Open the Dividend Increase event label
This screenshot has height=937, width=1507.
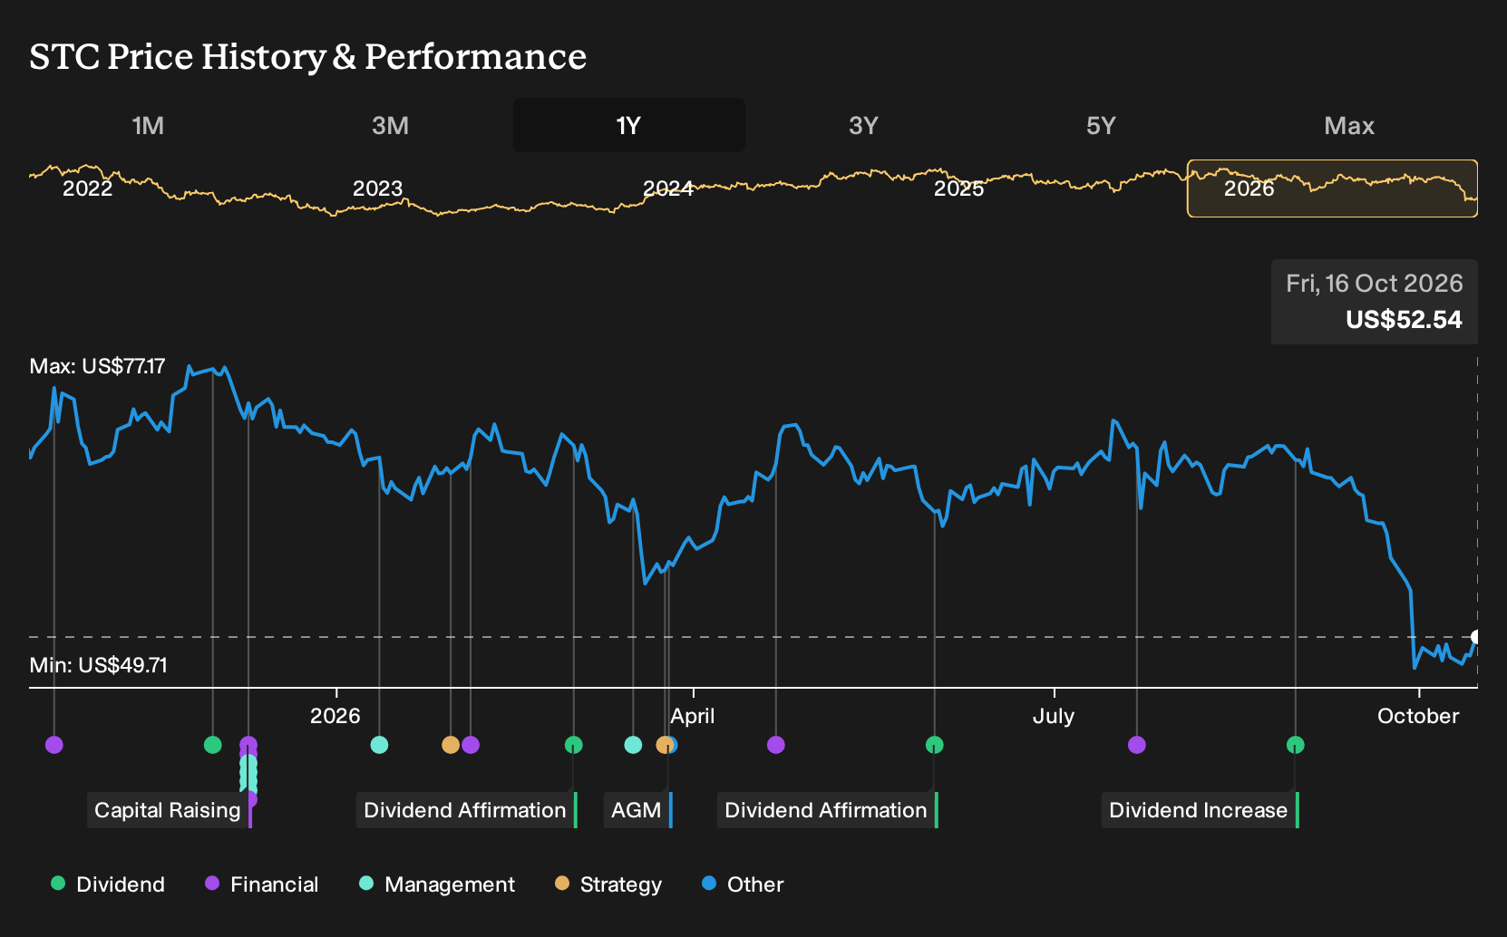[1201, 810]
